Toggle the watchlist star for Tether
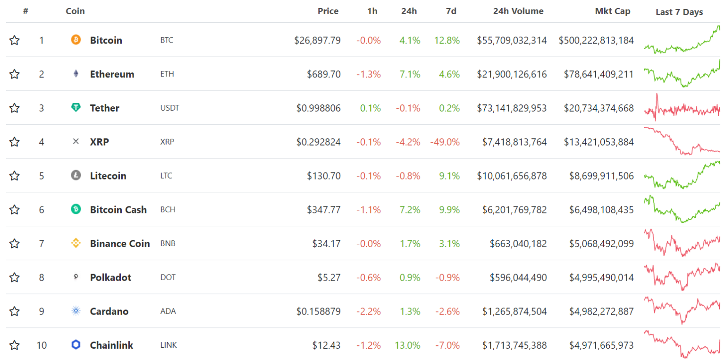 coord(14,108)
